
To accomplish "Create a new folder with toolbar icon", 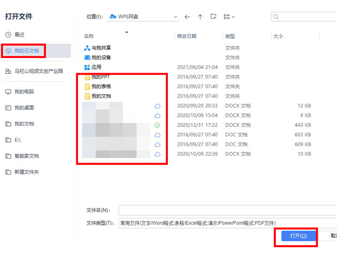I will click(x=213, y=17).
